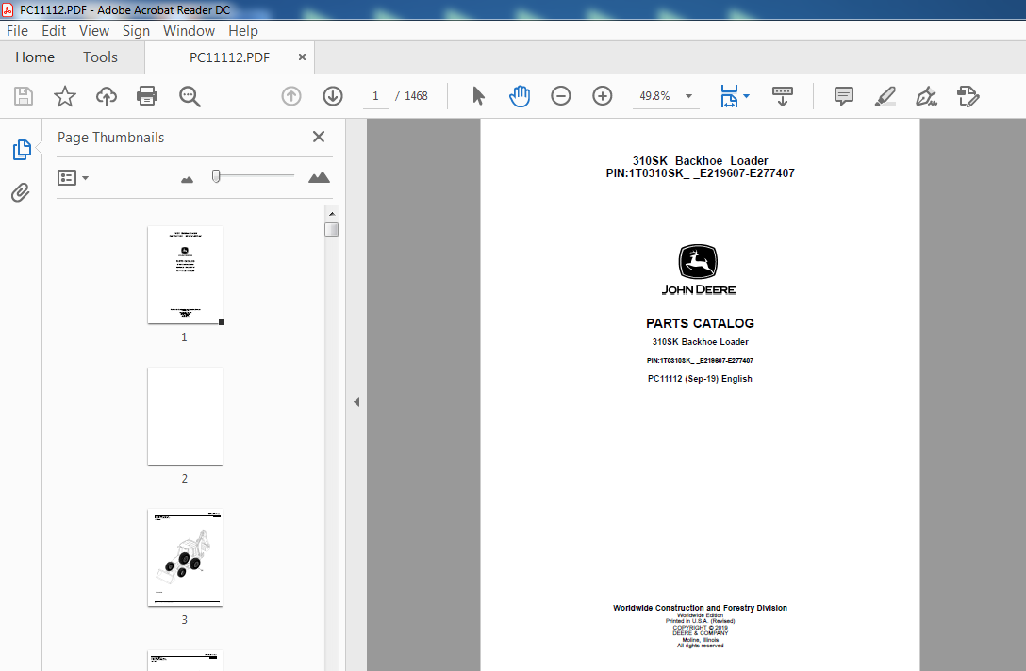Choose the Selection arrow tool
1026x671 pixels.
point(478,96)
